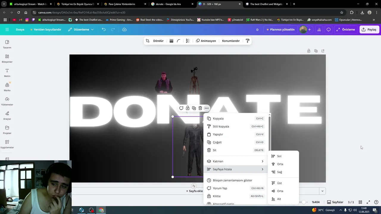This screenshot has width=381, height=214.
Task: Open Projeler panel
Action: (7, 130)
